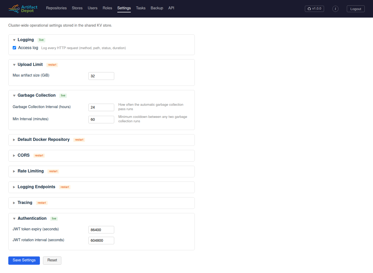
Task: Toggle the Access log checkbox
Action: point(15,48)
